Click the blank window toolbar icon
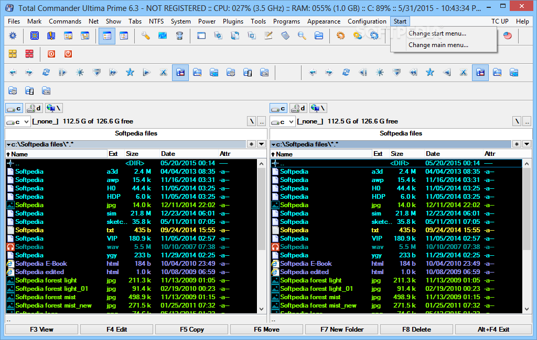Screen dimensions: 537x340 point(201,36)
